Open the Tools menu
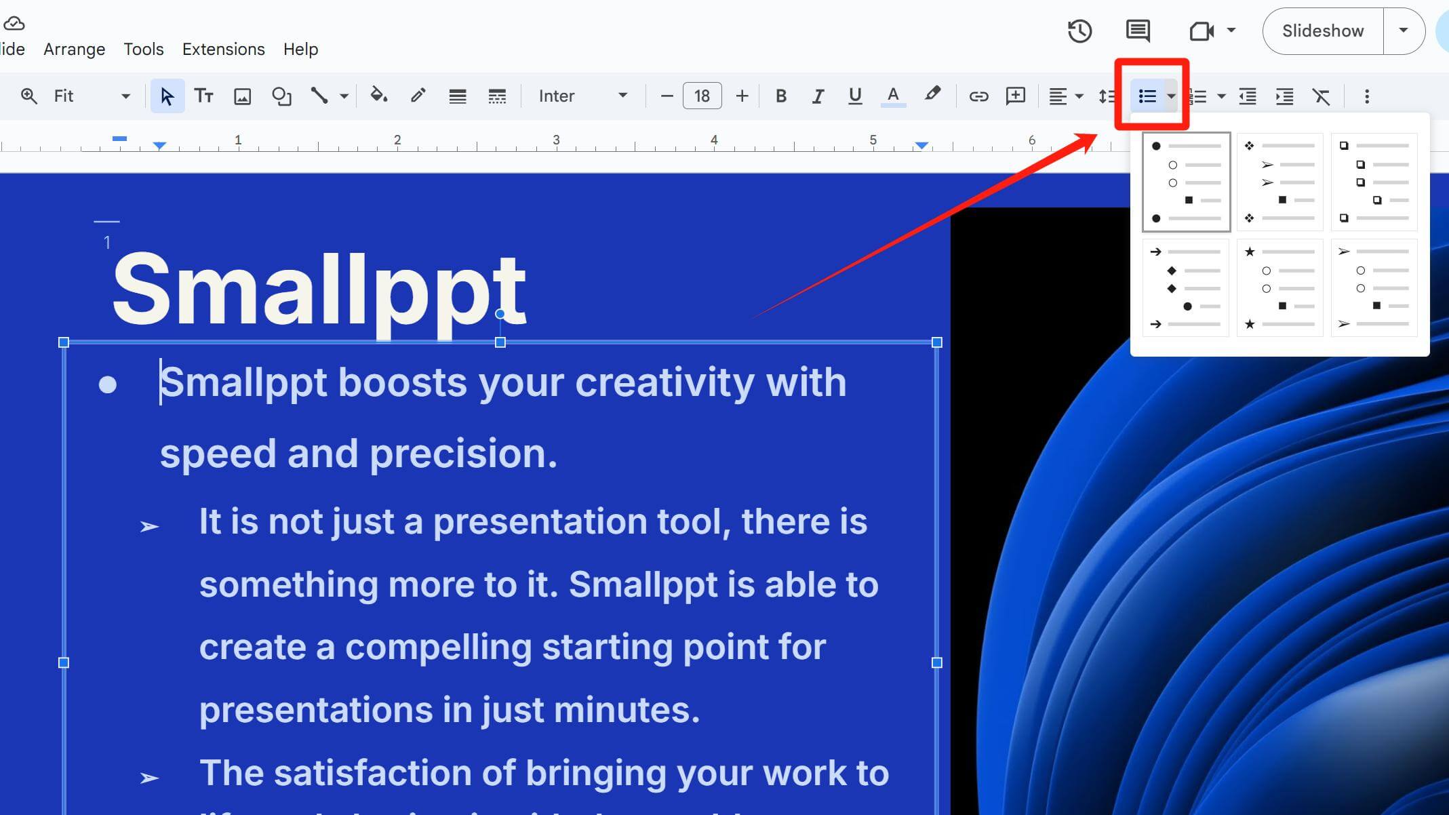 tap(144, 49)
